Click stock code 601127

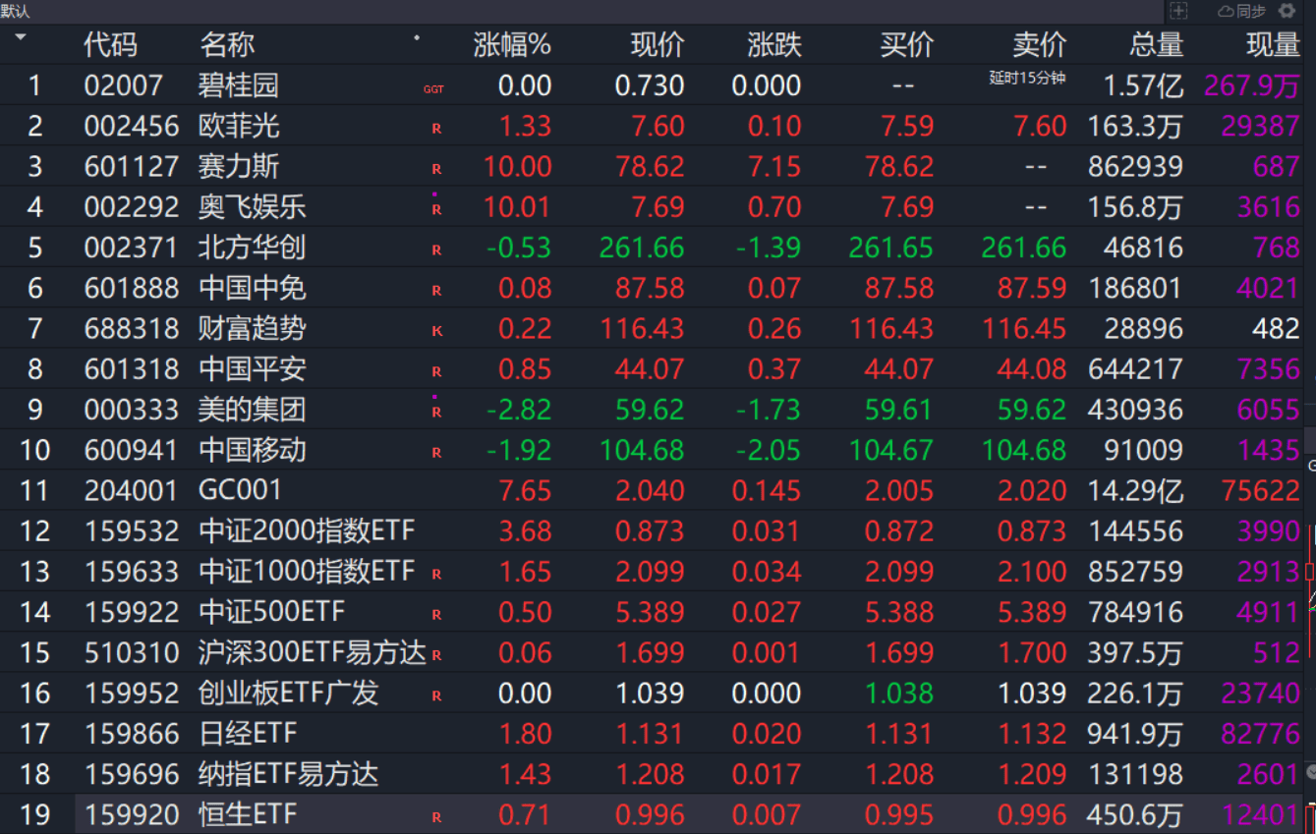pyautogui.click(x=132, y=166)
